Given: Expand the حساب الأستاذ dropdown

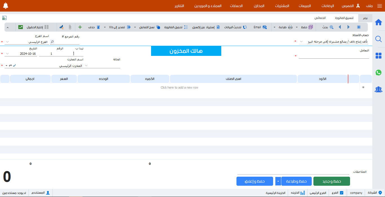Looking at the screenshot, I should point(302,42).
